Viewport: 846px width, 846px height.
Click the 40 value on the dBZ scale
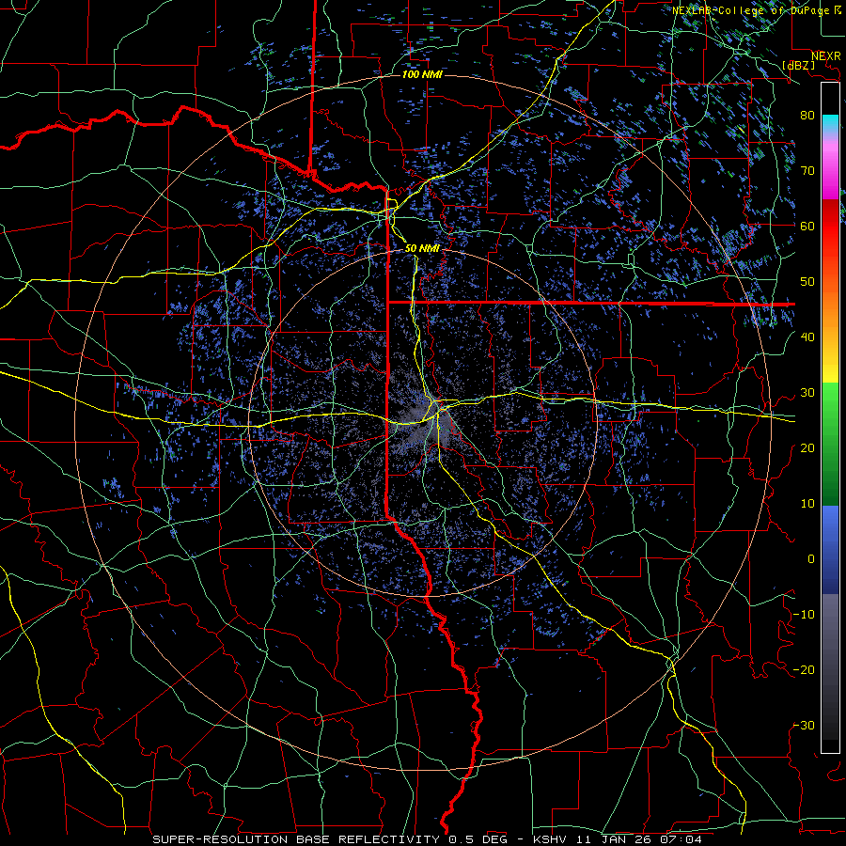[x=807, y=337]
